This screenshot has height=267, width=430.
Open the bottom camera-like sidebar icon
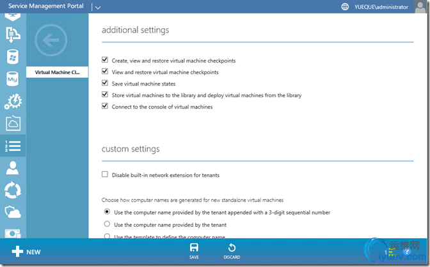pyautogui.click(x=13, y=234)
